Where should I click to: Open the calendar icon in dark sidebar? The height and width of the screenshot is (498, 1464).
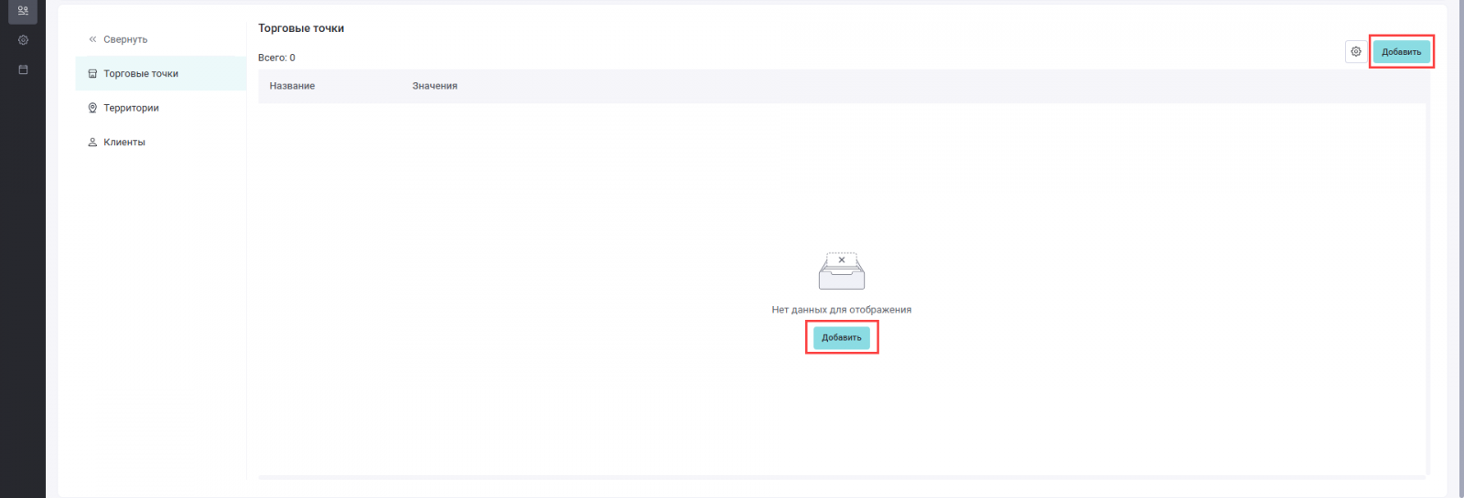[23, 69]
